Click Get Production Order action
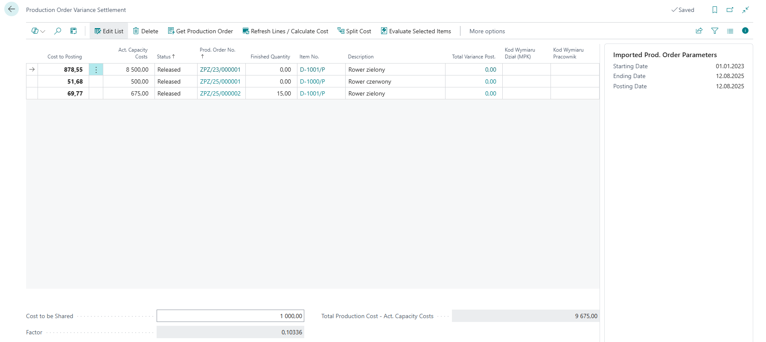Image resolution: width=766 pixels, height=342 pixels. [200, 31]
